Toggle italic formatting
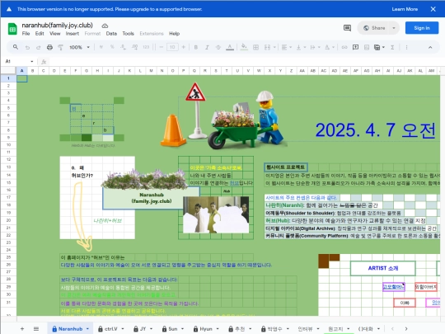Viewport: 445px width, 334px height. pyautogui.click(x=207, y=47)
